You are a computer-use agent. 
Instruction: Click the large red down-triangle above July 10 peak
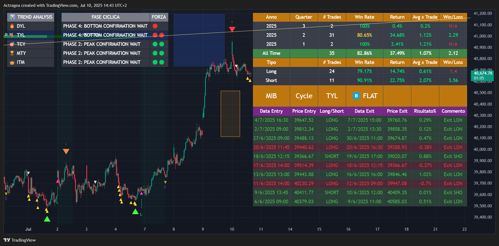232,29
